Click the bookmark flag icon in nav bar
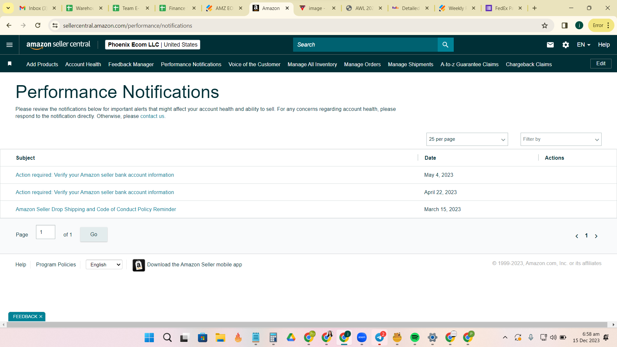Viewport: 617px width, 347px height. pos(10,64)
